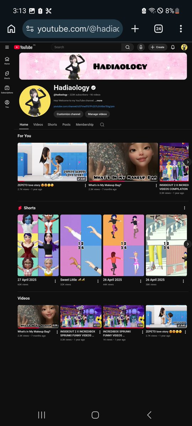
Task: Click the '223K subscribers' text
Action: point(79,95)
